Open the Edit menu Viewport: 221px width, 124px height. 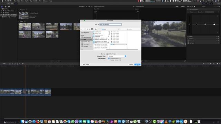pyautogui.click(x=18, y=1)
